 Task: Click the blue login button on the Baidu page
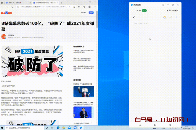91,13
